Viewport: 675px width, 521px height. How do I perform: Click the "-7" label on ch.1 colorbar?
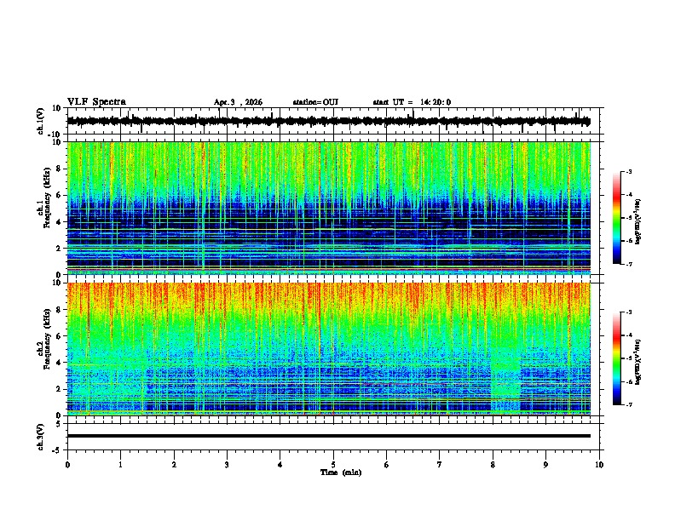click(628, 264)
